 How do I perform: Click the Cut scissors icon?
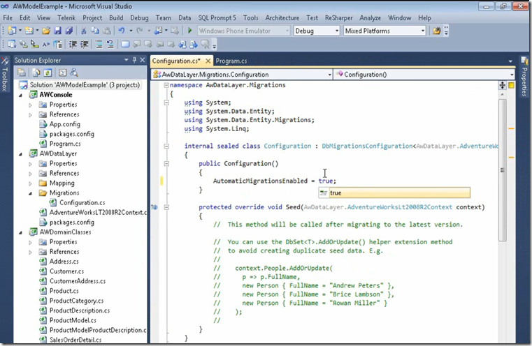[x=83, y=31]
